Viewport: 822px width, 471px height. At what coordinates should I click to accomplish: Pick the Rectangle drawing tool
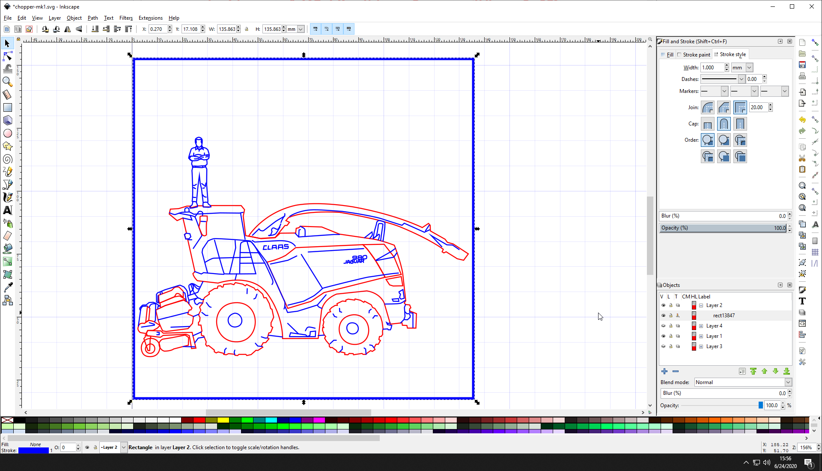coord(7,107)
